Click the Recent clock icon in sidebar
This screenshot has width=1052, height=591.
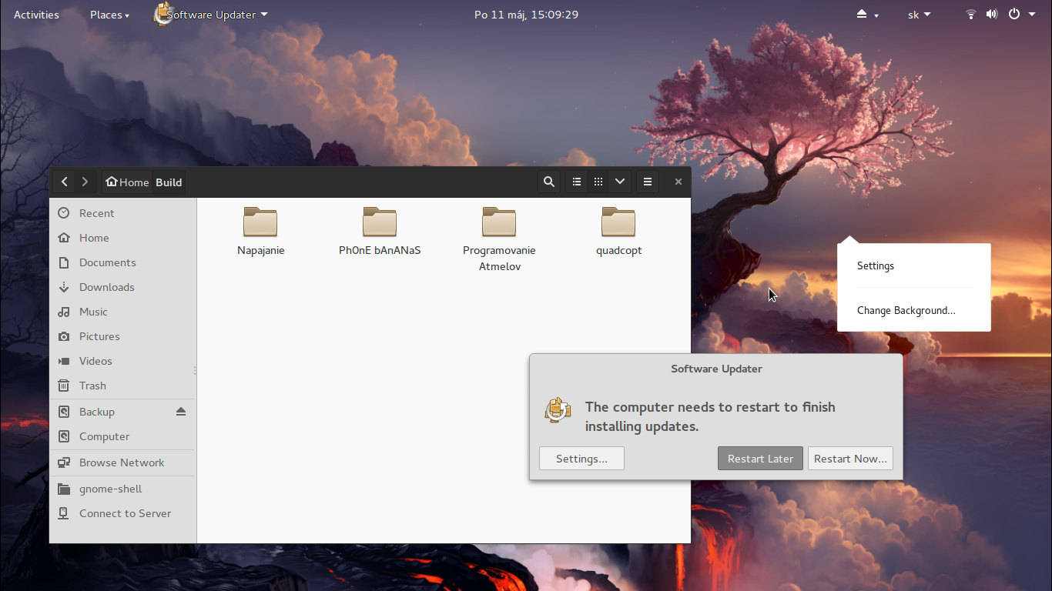click(x=64, y=213)
